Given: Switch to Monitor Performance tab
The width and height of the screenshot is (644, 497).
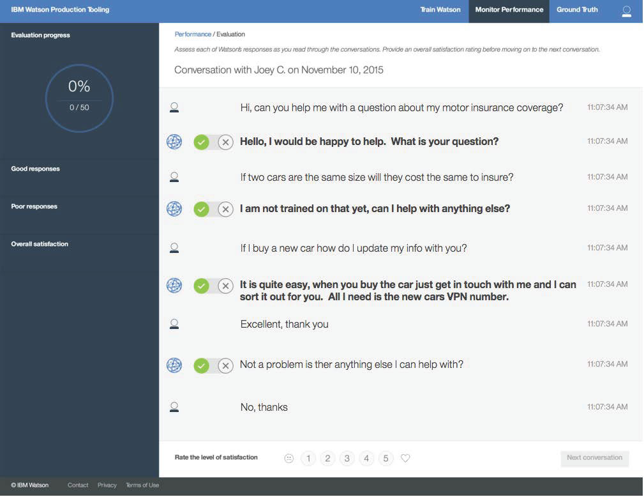Looking at the screenshot, I should tap(509, 10).
